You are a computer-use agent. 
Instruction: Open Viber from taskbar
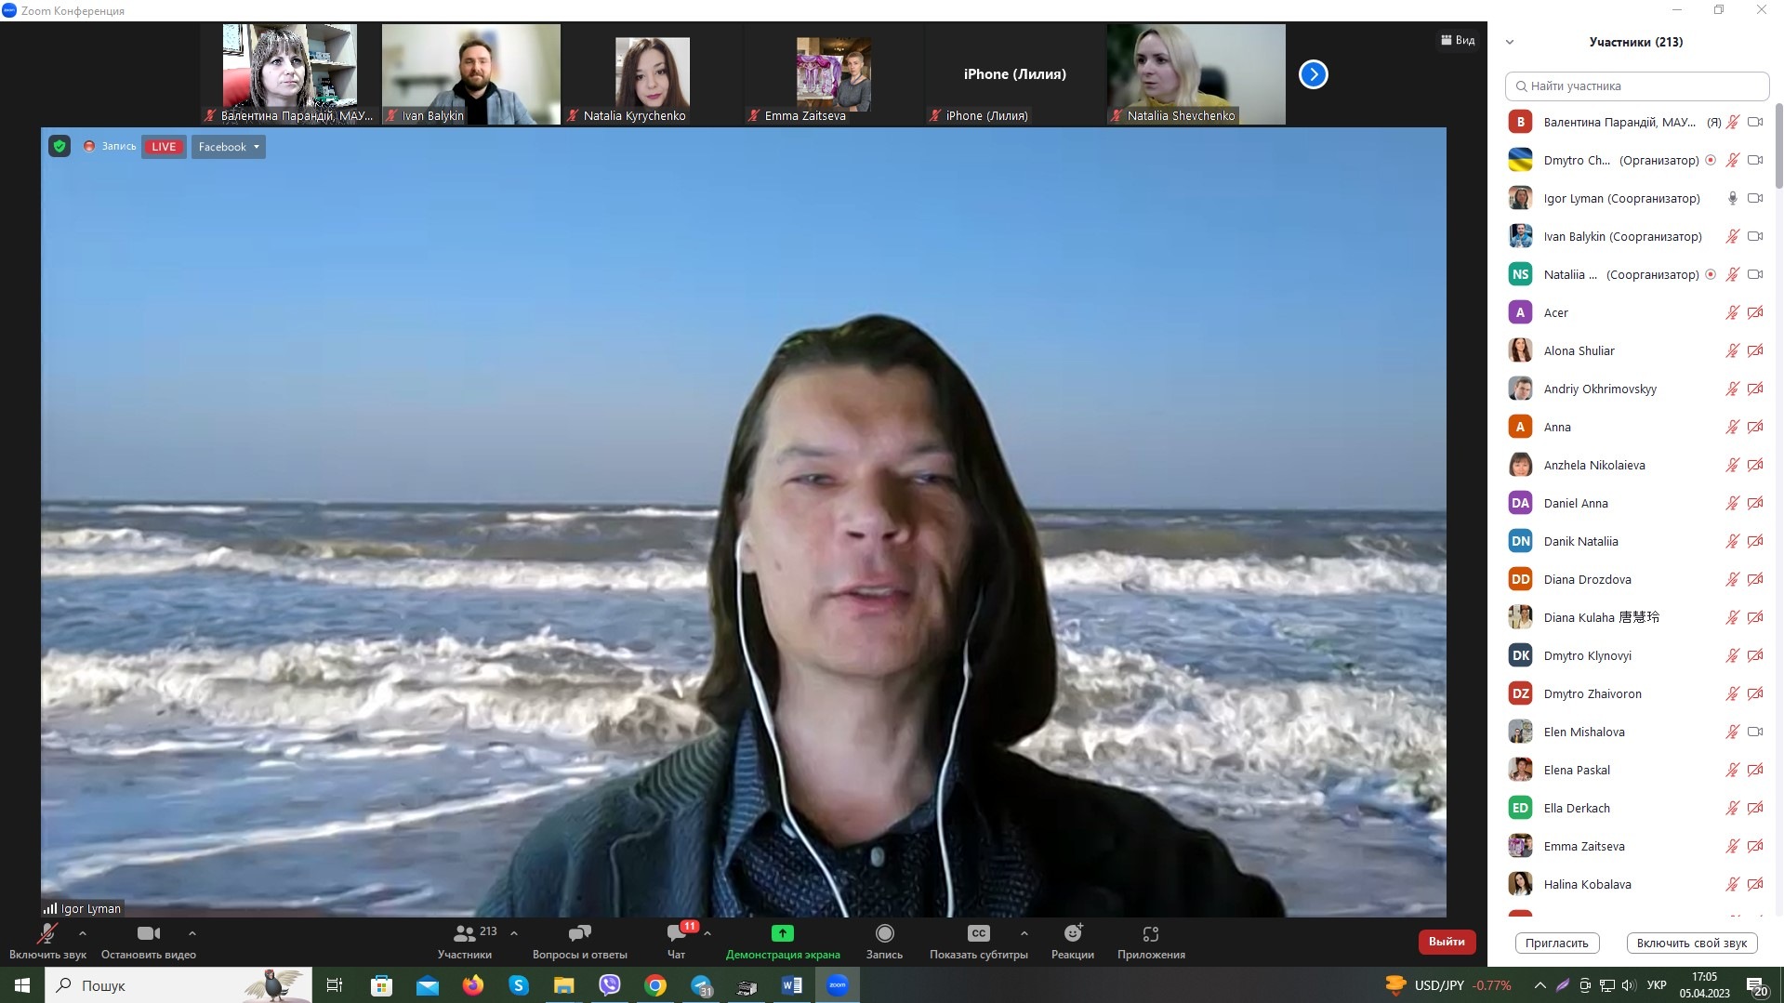coord(610,985)
